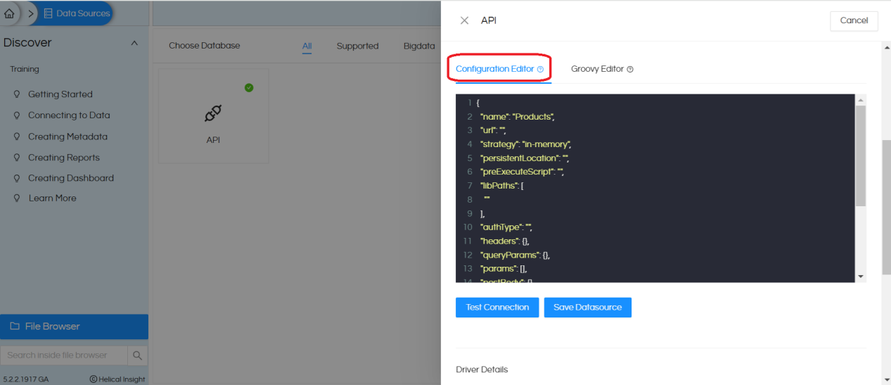This screenshot has height=385, width=891.
Task: Click Choose Database label
Action: click(205, 46)
